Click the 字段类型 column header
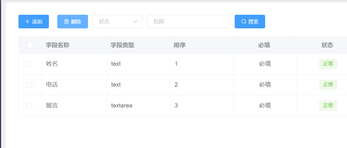This screenshot has height=148, width=347. point(122,45)
